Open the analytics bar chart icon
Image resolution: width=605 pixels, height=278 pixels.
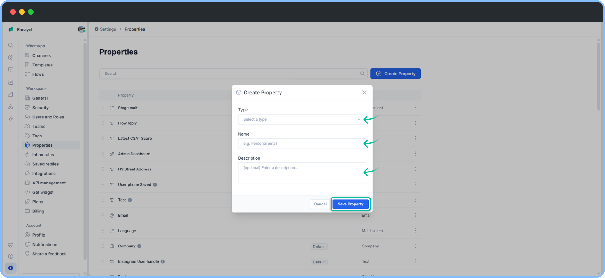coord(11,94)
